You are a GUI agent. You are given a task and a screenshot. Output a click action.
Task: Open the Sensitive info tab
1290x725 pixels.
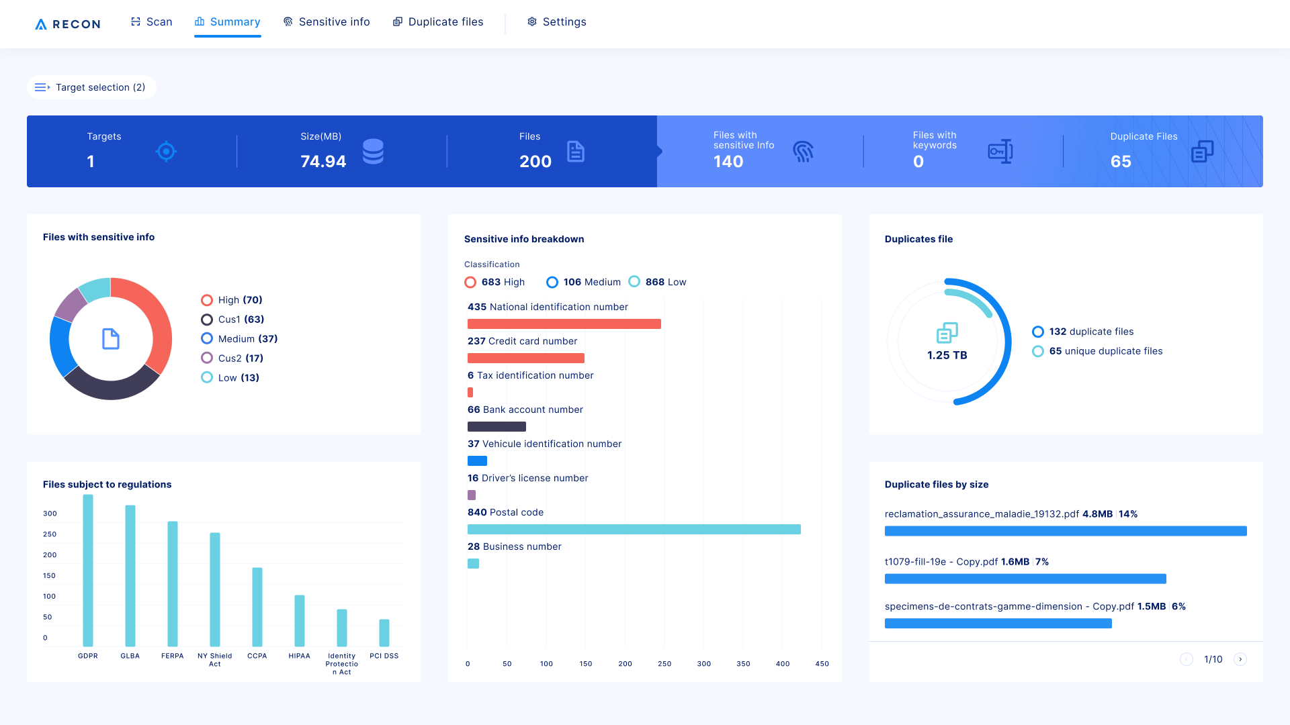(327, 22)
